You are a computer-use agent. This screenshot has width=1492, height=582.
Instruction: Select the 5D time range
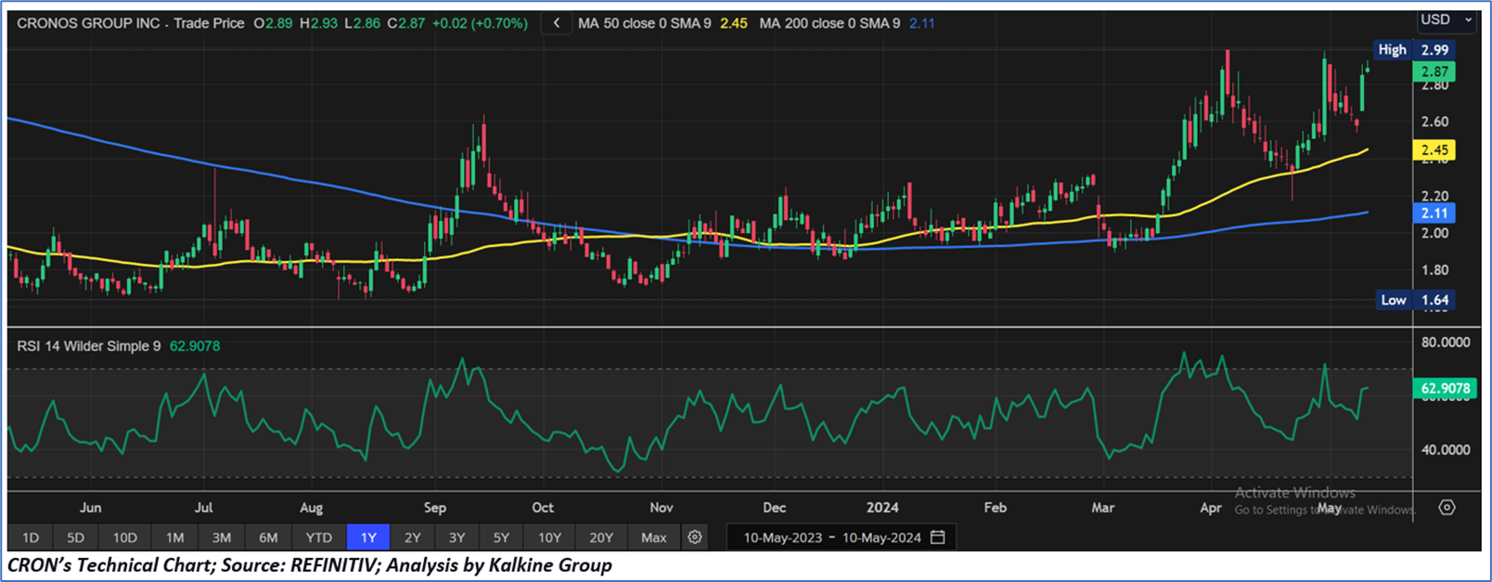point(75,537)
